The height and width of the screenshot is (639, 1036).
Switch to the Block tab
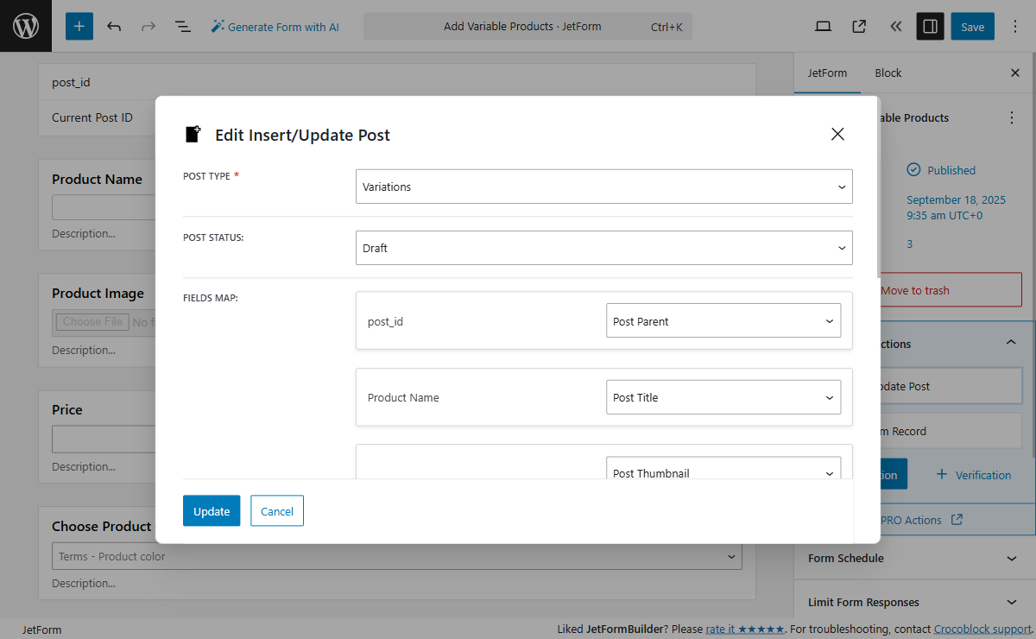pos(888,73)
